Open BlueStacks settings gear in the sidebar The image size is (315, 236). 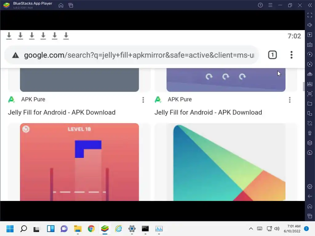(310, 187)
